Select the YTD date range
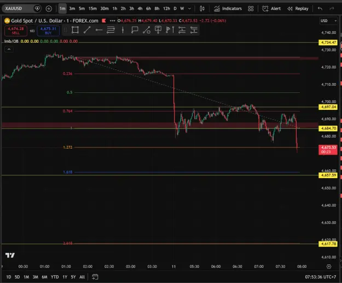The image size is (342, 283). point(55,277)
